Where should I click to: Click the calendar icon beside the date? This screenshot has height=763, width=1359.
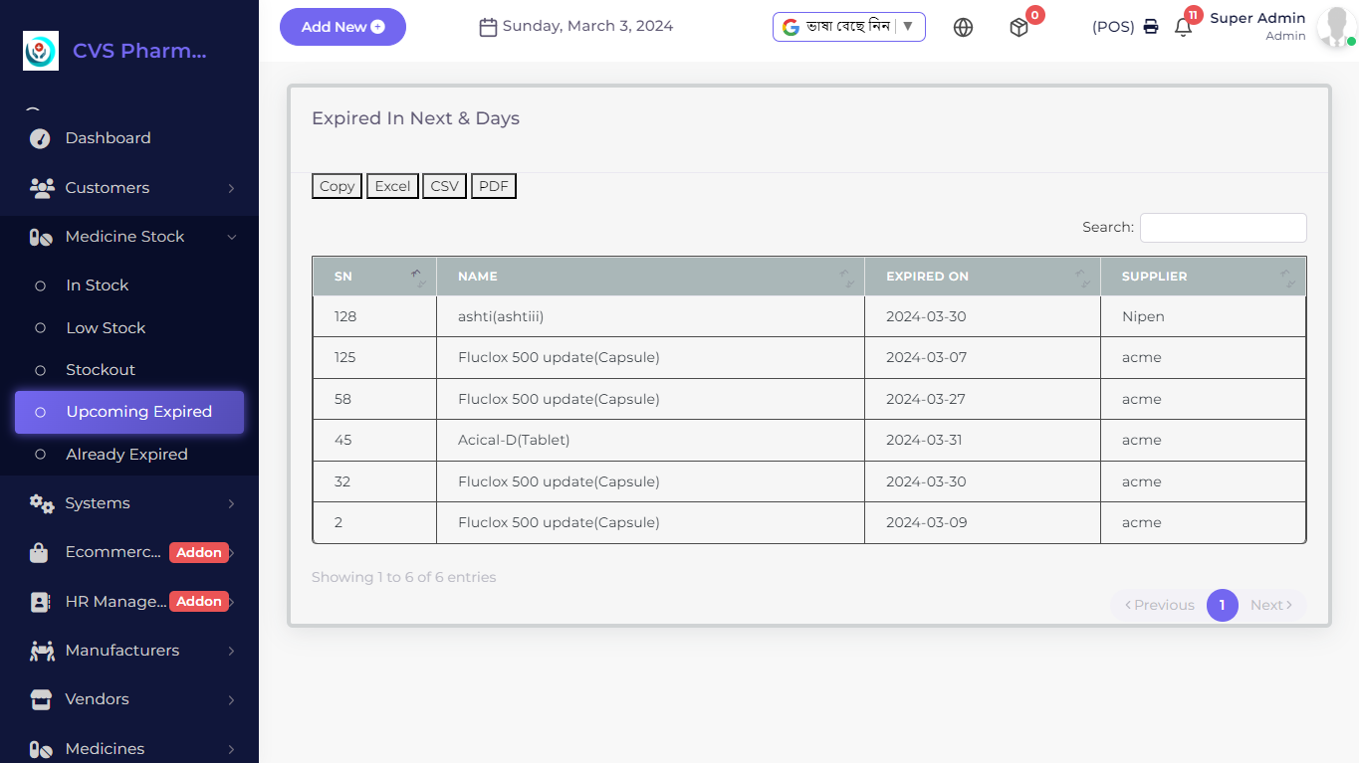(x=488, y=27)
